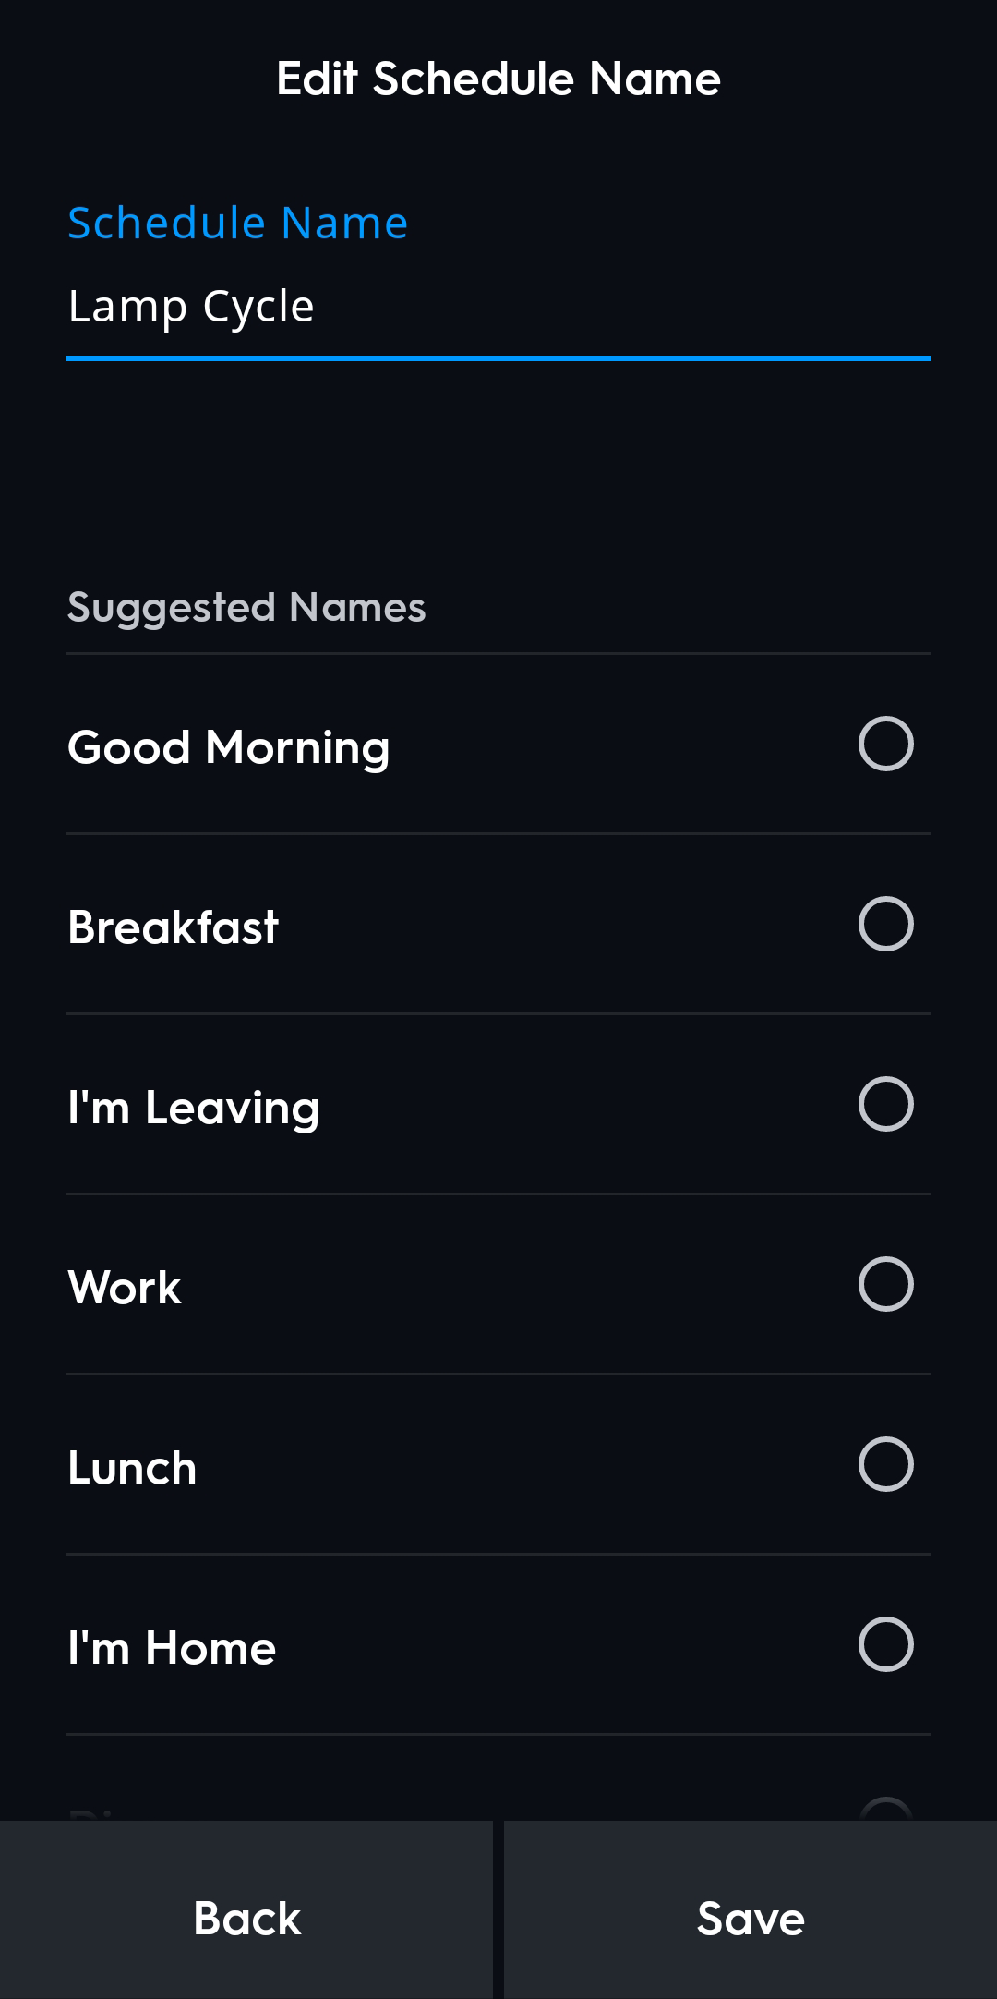Click the blue Schedule Name field label

point(238,224)
